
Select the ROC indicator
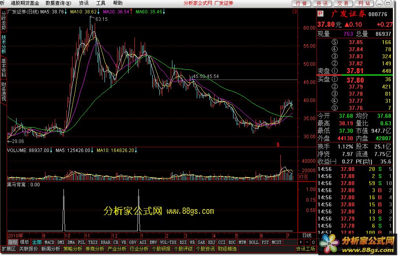[232, 242]
